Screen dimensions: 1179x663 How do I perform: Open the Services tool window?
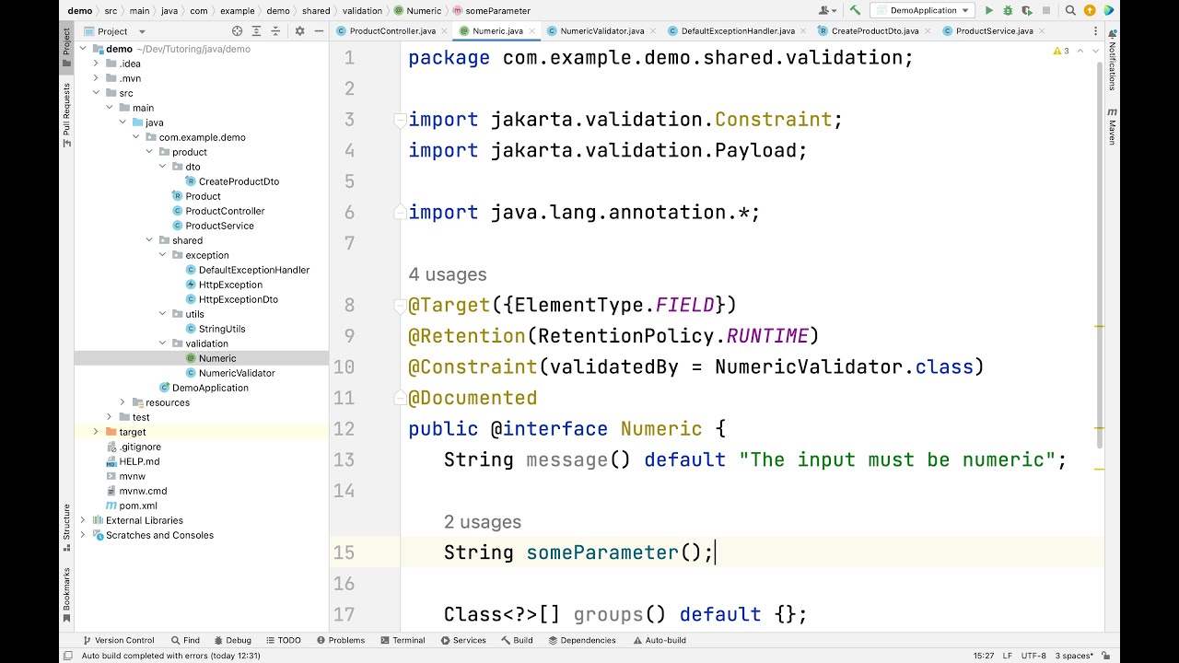click(x=462, y=641)
